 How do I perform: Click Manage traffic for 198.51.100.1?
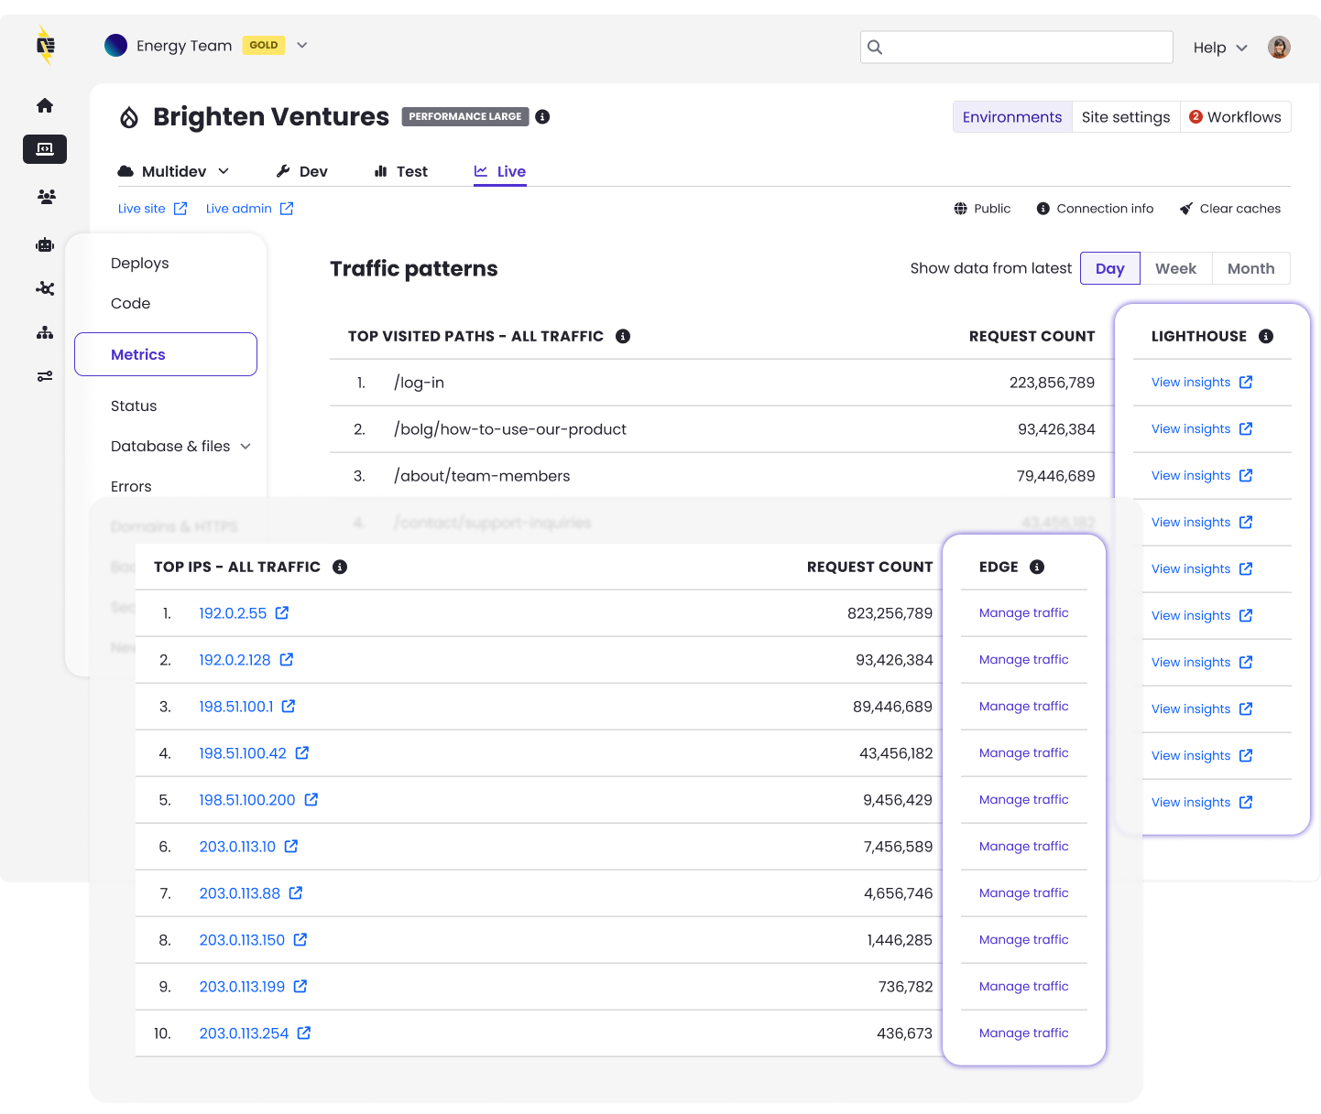(1023, 707)
